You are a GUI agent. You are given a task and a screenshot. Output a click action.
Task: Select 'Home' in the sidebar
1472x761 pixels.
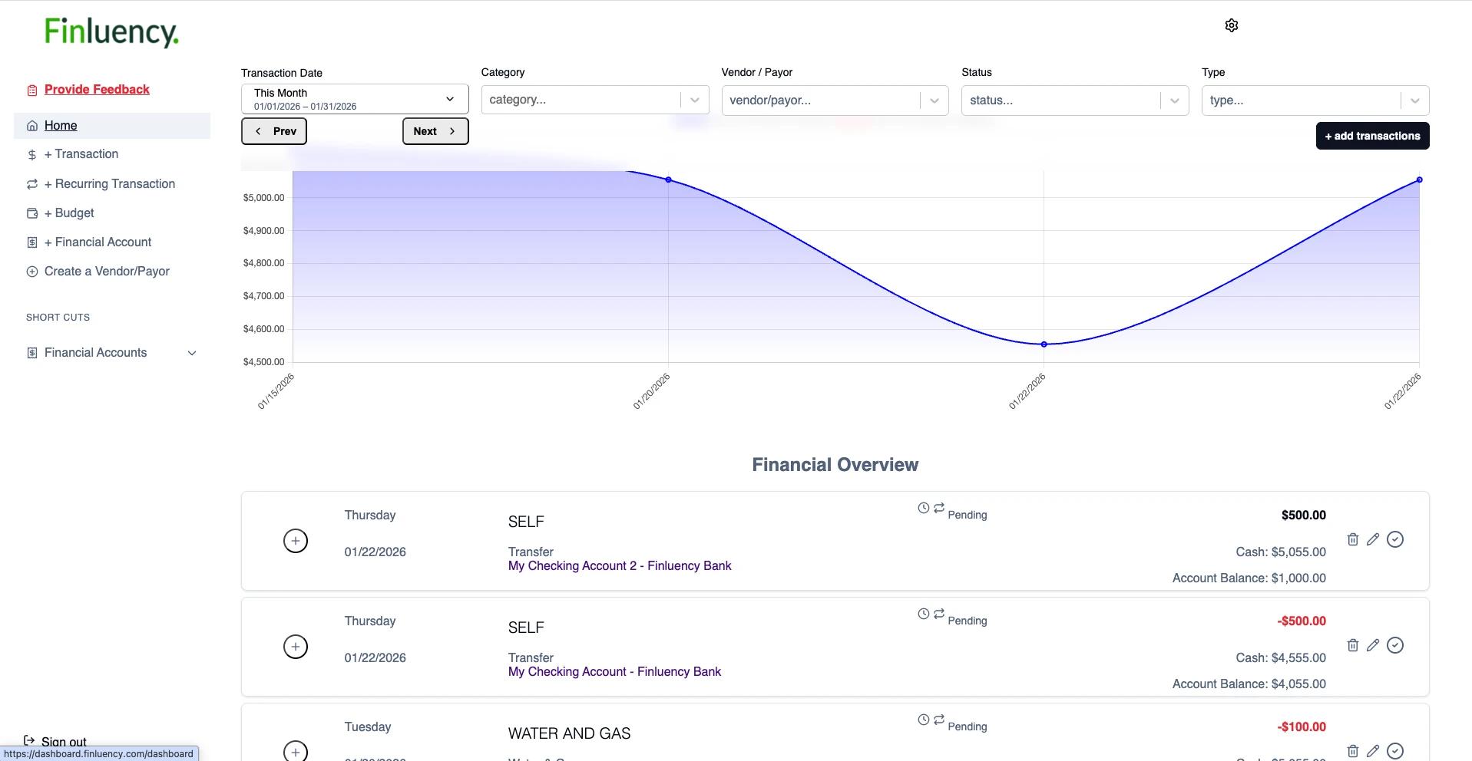(x=61, y=125)
